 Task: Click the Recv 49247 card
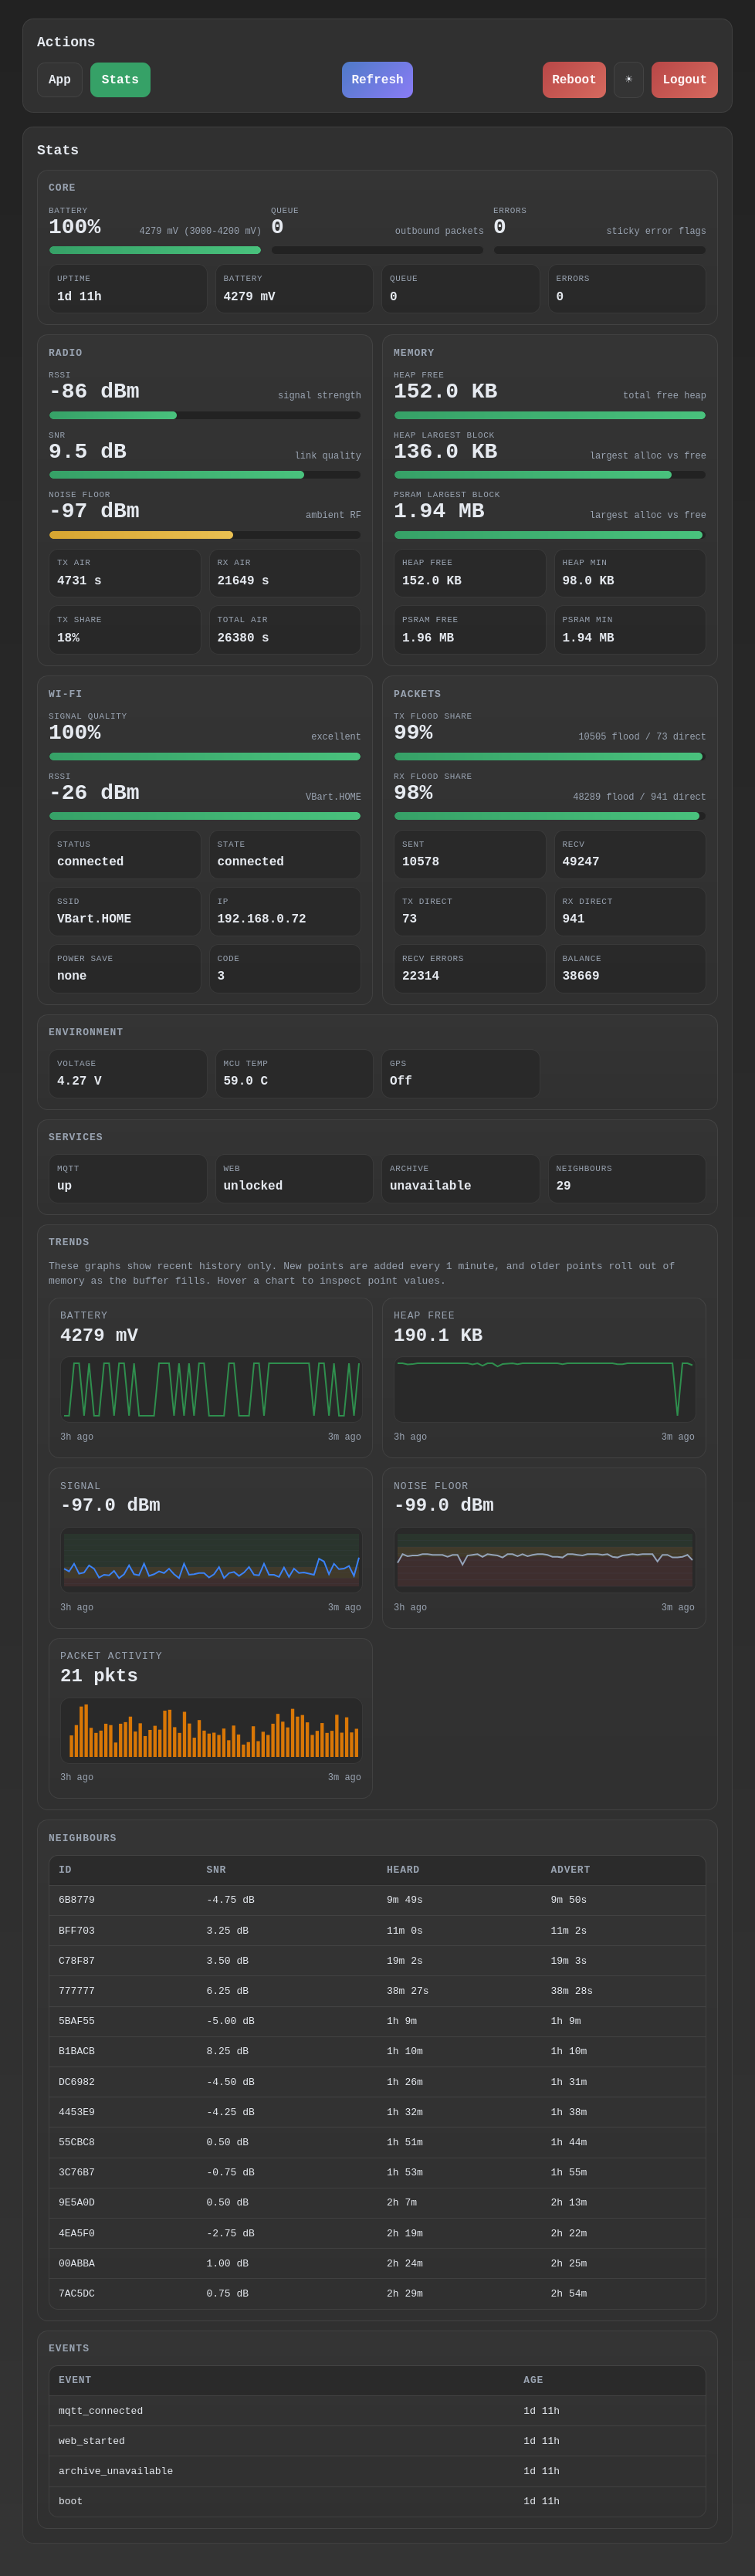[x=630, y=855]
